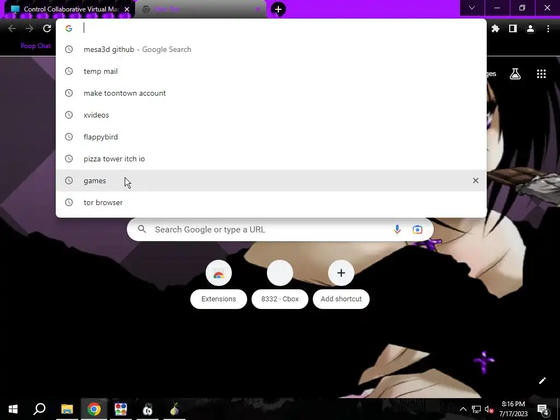Select the tor browser suggestion
Viewport: 560px width, 420px height.
tap(271, 202)
